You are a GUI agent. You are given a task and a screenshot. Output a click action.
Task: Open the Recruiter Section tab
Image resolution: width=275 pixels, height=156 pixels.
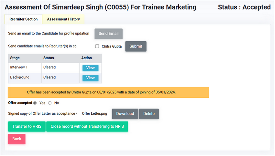pos(24,19)
